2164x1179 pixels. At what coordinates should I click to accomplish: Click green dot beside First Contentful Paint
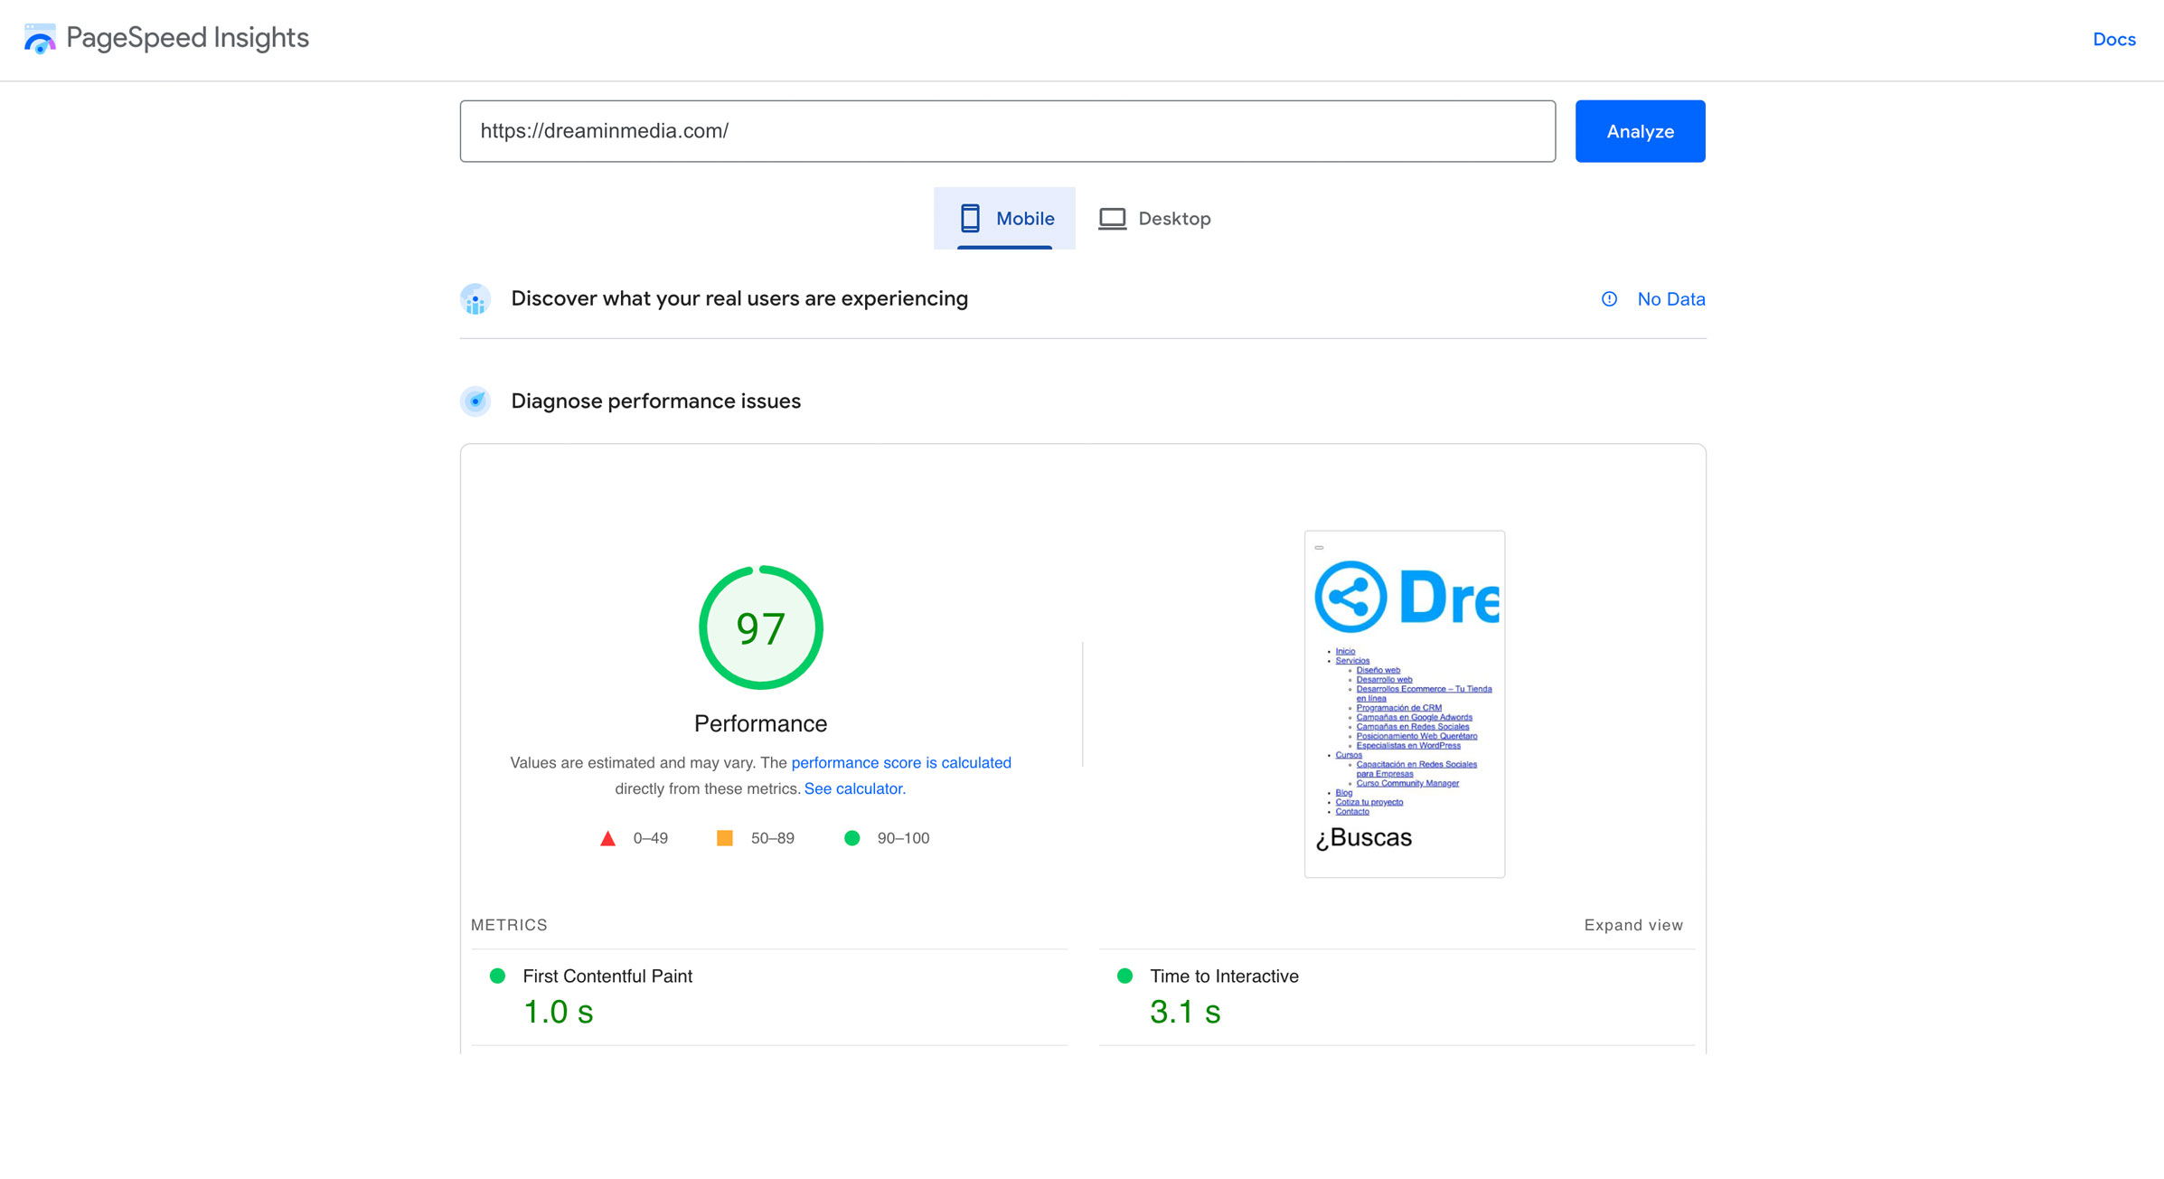click(x=497, y=976)
